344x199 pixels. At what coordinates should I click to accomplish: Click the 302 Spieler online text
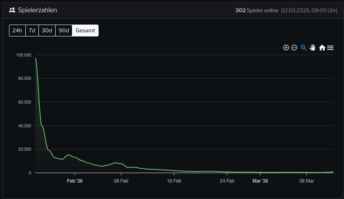(x=257, y=10)
